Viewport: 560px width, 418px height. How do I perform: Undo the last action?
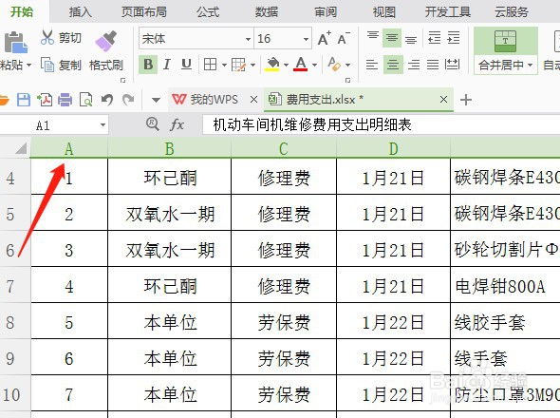(x=107, y=100)
